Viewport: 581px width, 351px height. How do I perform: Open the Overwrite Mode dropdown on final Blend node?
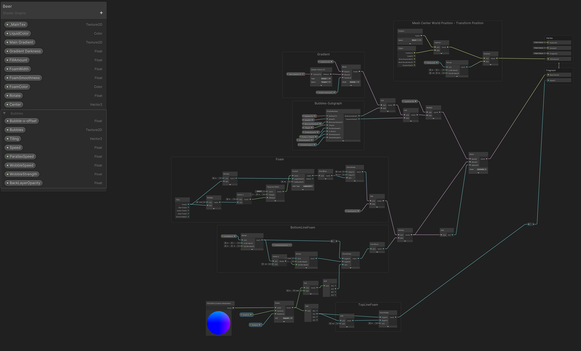(482, 169)
